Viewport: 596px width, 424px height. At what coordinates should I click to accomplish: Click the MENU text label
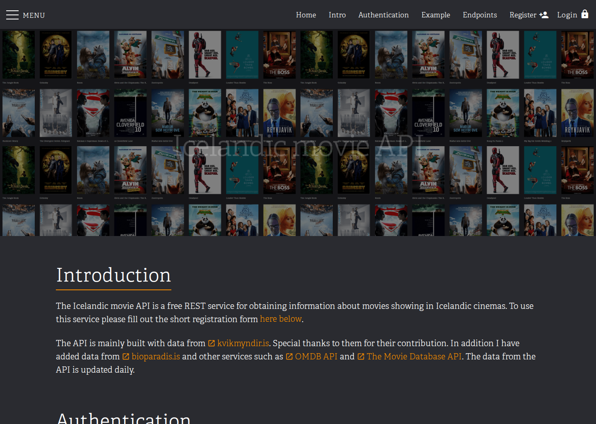click(34, 15)
